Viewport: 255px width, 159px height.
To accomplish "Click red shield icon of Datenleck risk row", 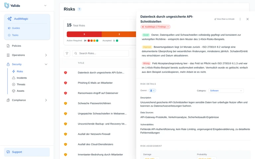I will tap(65, 73).
